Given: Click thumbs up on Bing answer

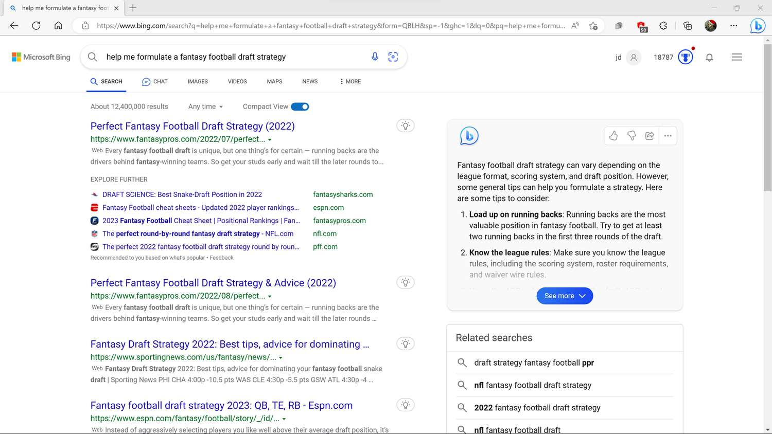Looking at the screenshot, I should [x=613, y=136].
